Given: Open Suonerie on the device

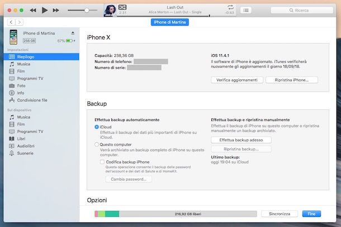Looking at the screenshot, I should click(41, 153).
